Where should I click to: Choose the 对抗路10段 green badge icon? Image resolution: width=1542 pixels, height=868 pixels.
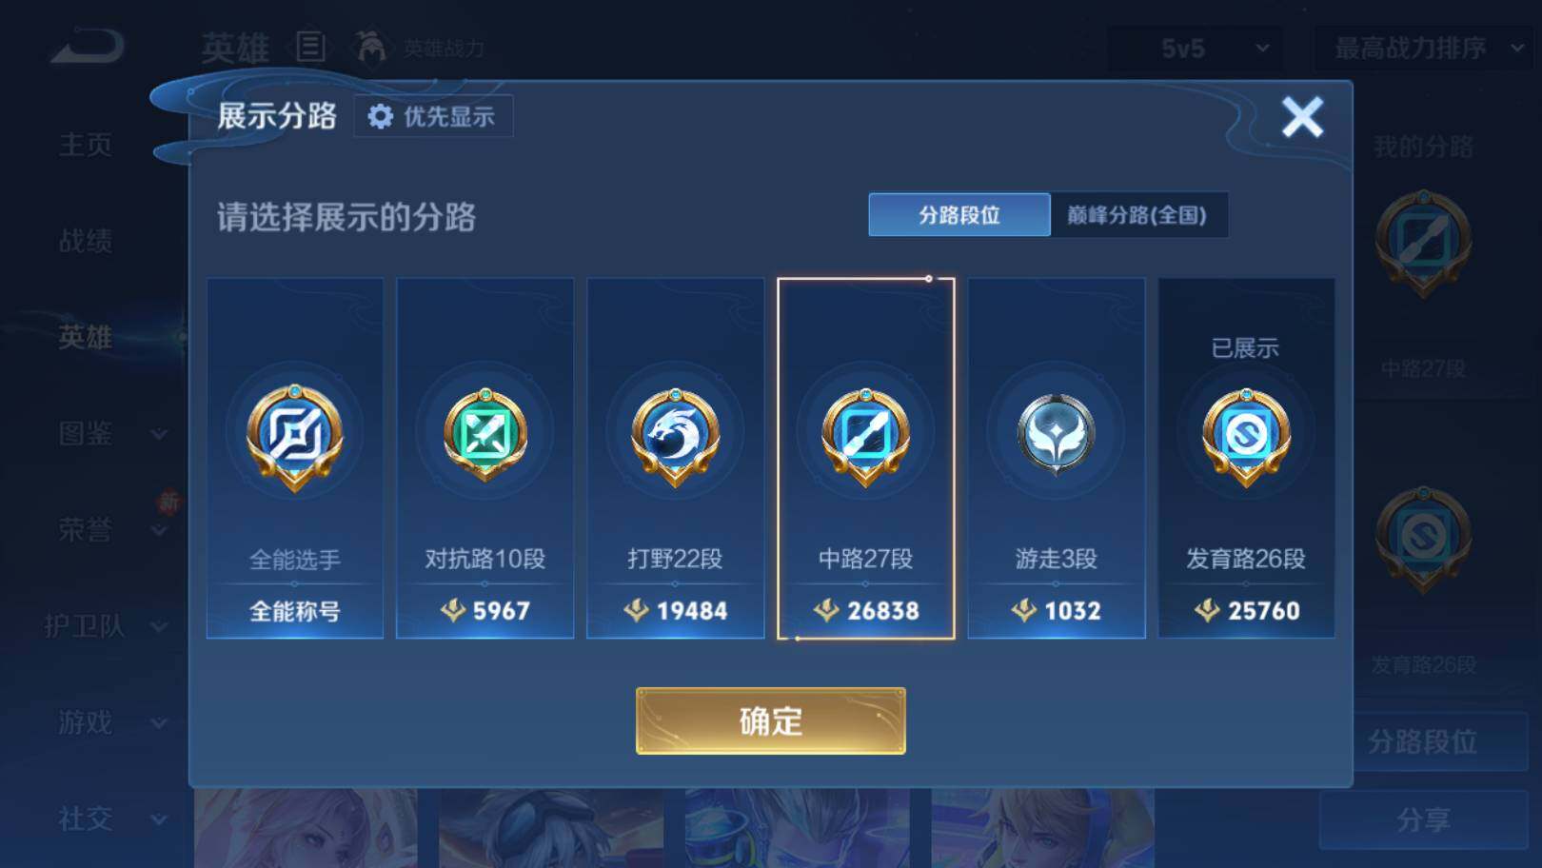click(485, 435)
